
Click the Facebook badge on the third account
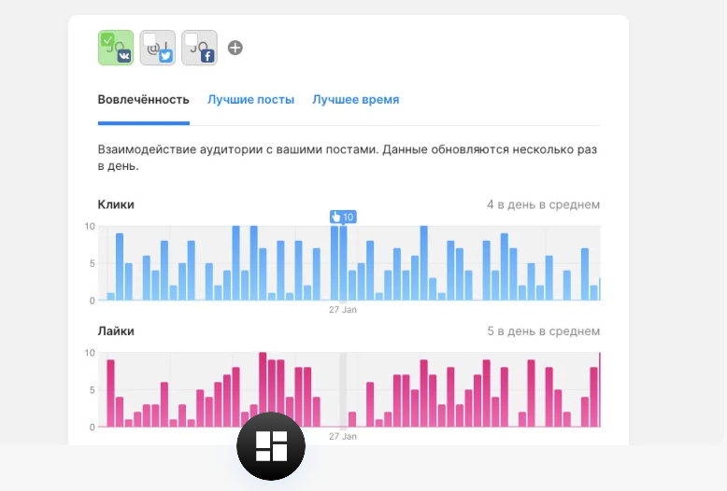coord(207,56)
